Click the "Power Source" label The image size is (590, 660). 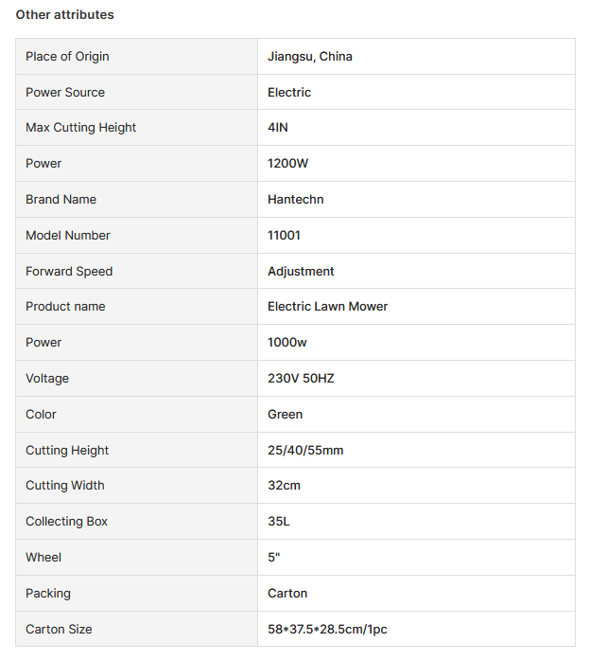(65, 93)
